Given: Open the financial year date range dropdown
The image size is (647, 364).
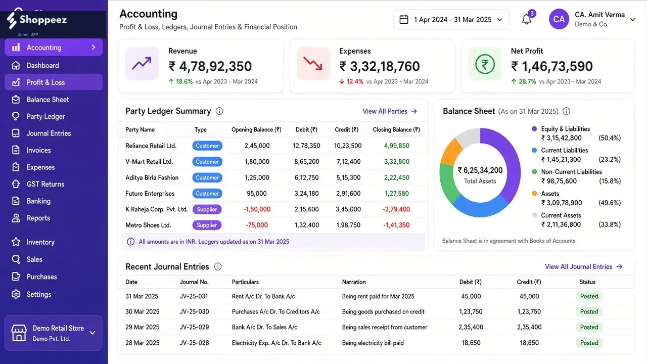Looking at the screenshot, I should [450, 19].
